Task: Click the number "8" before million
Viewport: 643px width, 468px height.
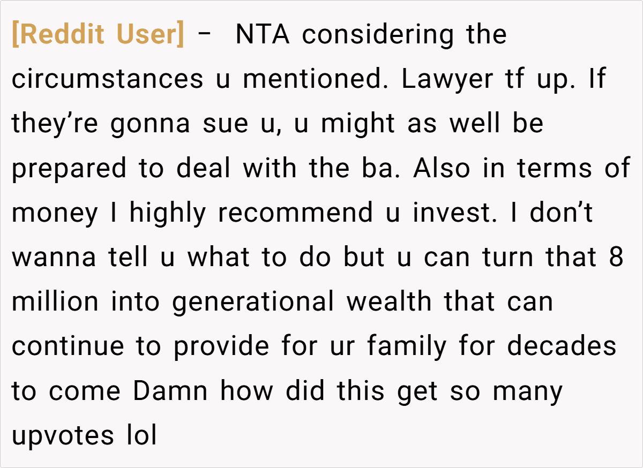Action: (x=617, y=258)
